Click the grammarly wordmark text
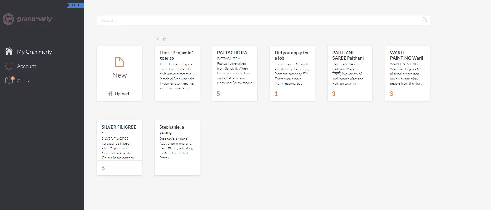 pyautogui.click(x=34, y=19)
